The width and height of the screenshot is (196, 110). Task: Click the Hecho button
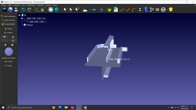coord(8,66)
